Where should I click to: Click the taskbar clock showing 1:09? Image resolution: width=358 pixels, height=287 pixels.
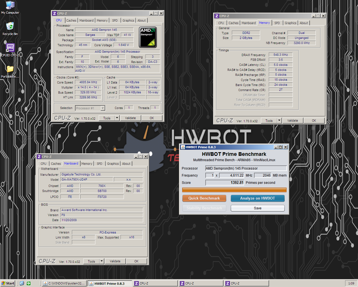click(x=351, y=283)
